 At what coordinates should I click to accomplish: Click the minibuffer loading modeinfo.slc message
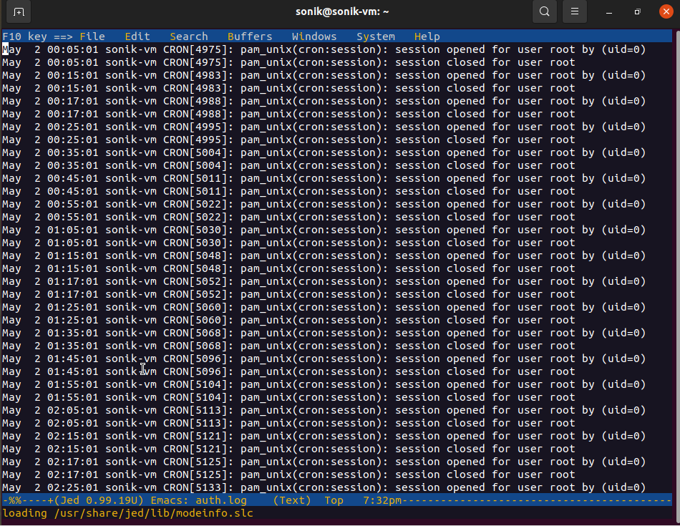pos(127,513)
